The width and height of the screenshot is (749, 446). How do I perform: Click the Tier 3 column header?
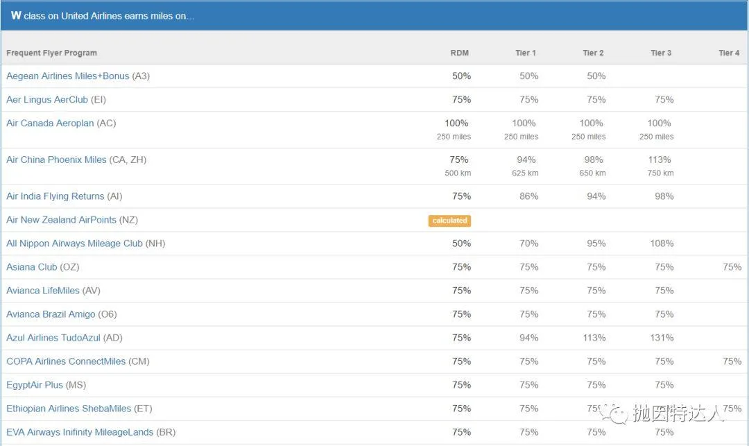tap(661, 53)
